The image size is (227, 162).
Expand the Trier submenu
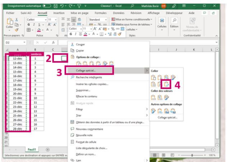[x=108, y=116]
